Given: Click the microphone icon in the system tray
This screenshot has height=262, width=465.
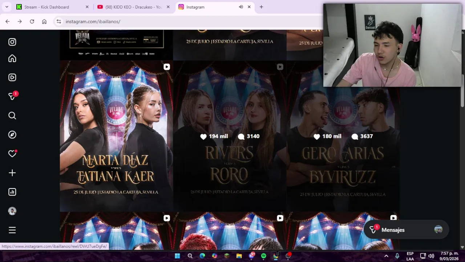Looking at the screenshot, I should pyautogui.click(x=397, y=256).
